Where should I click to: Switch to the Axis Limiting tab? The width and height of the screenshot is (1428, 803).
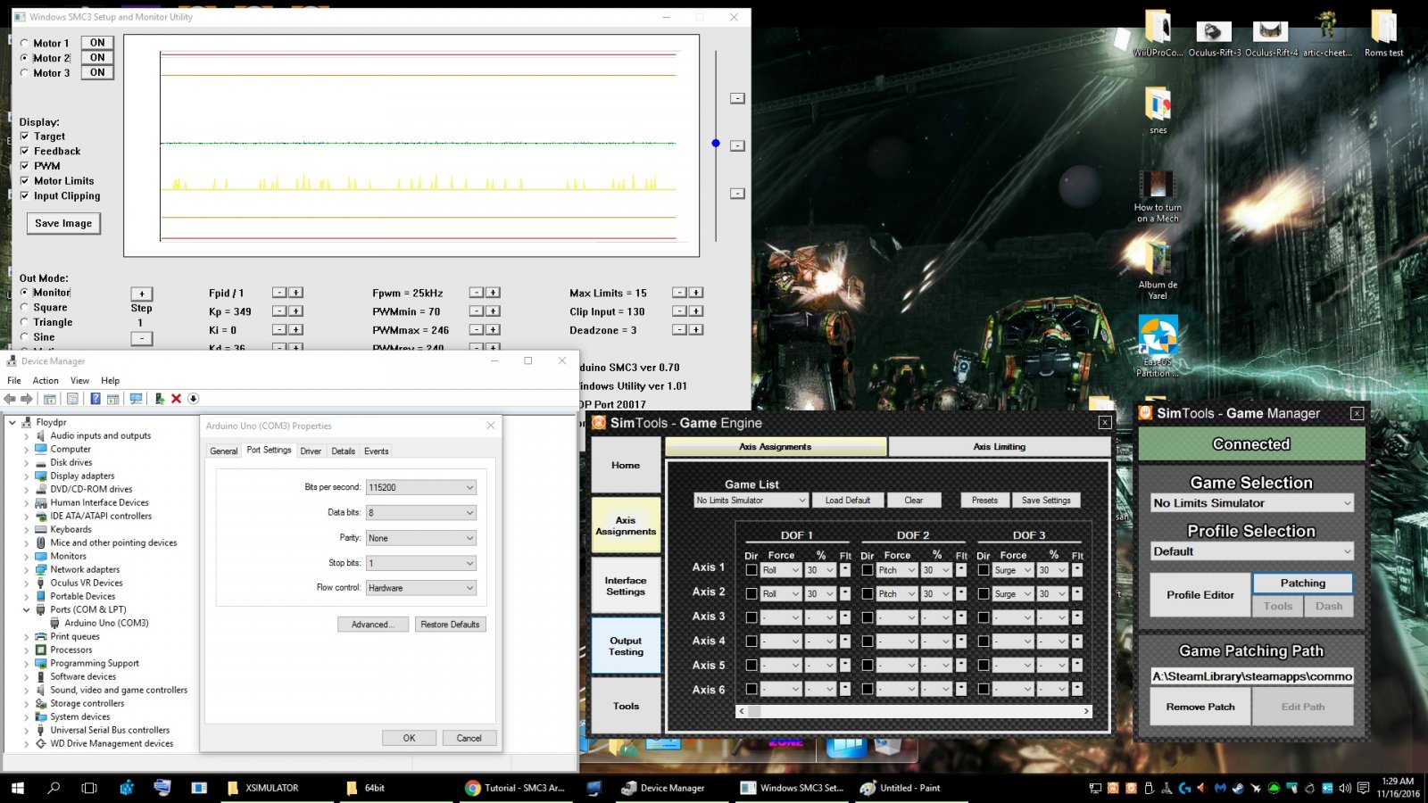click(x=1000, y=447)
